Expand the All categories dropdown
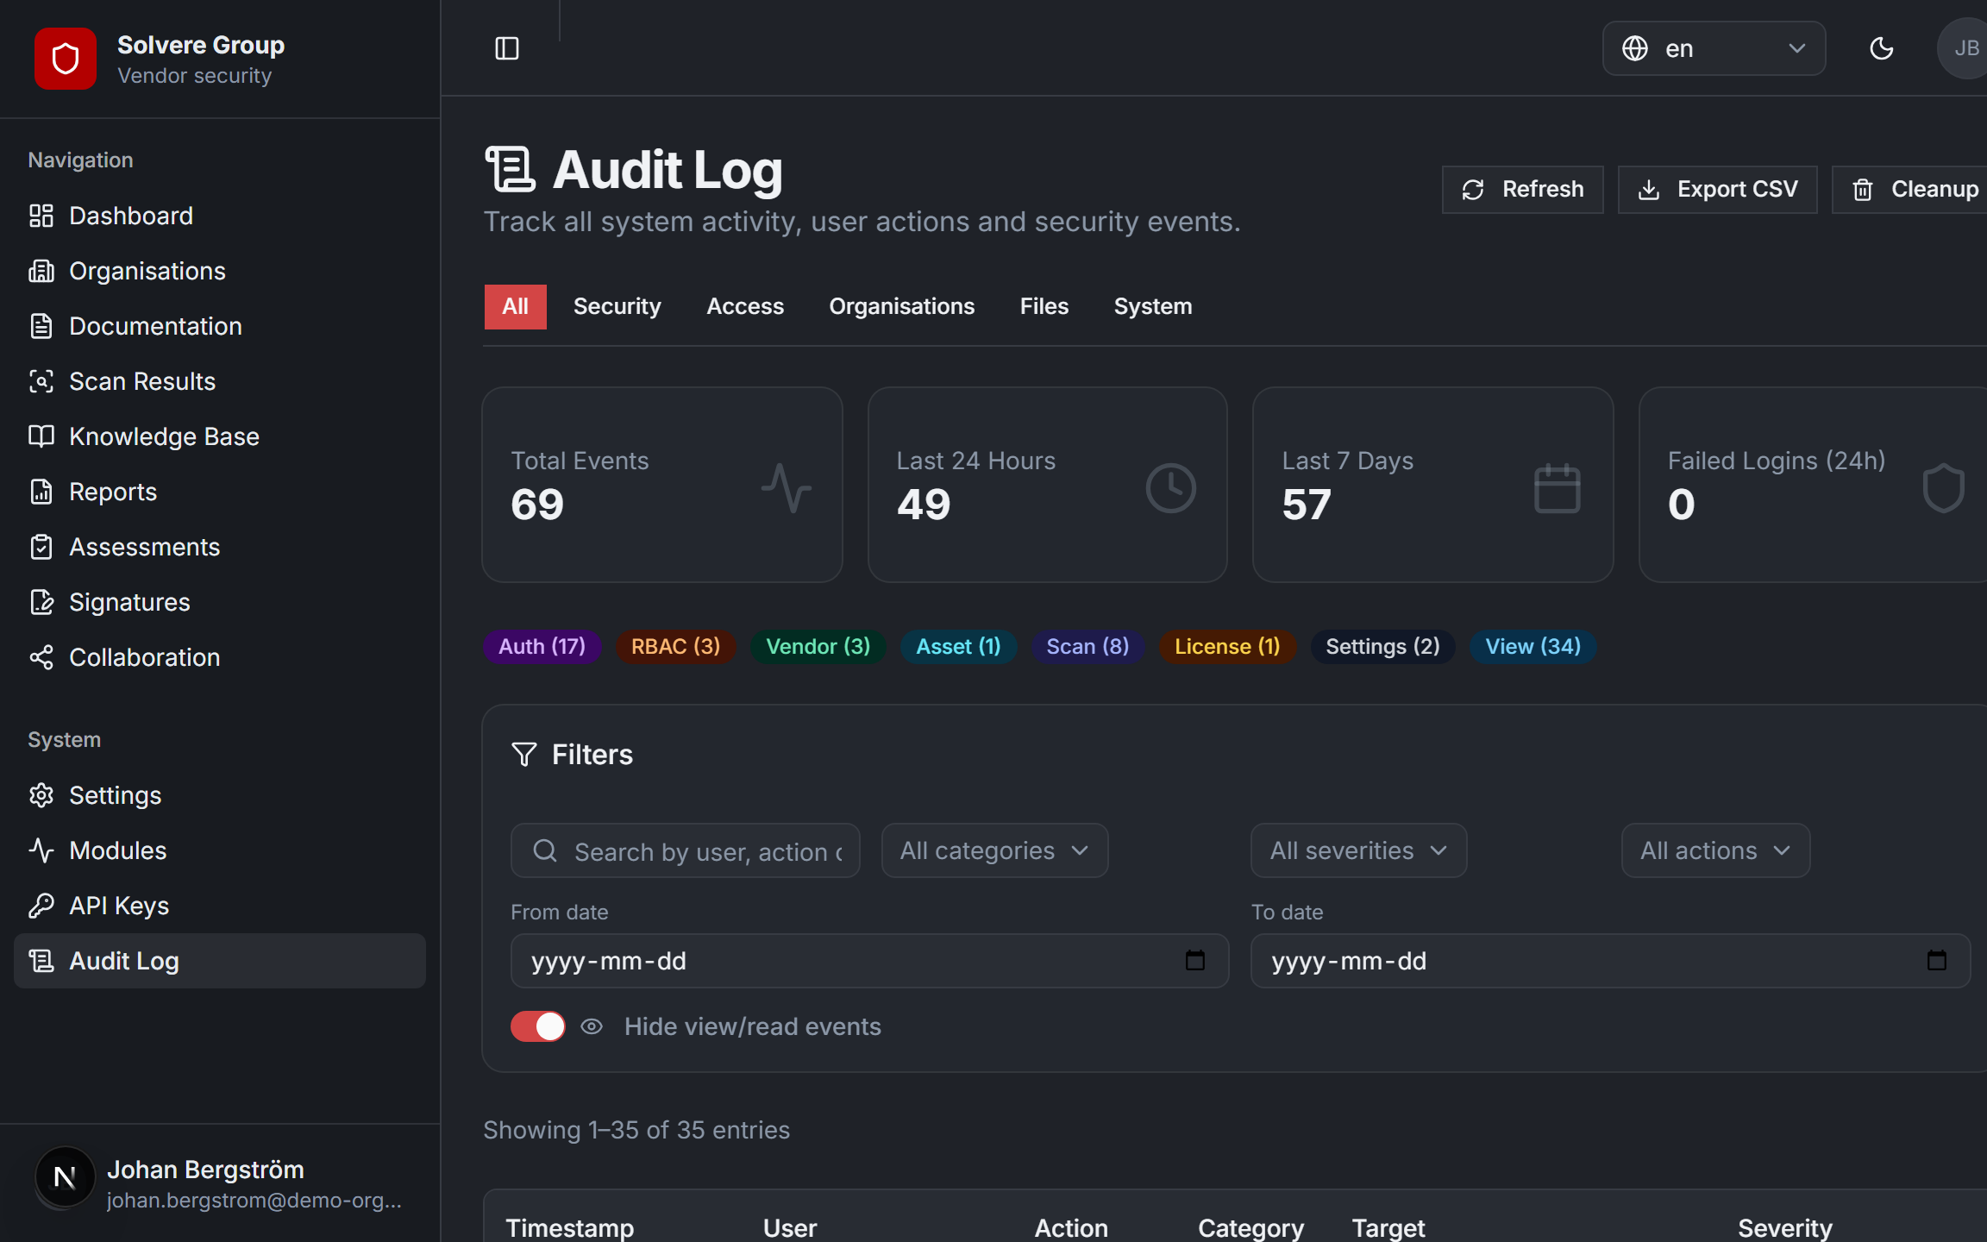This screenshot has height=1242, width=1987. coord(994,850)
